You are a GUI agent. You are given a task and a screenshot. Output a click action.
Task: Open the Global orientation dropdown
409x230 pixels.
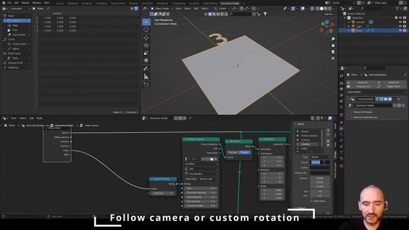point(222,8)
